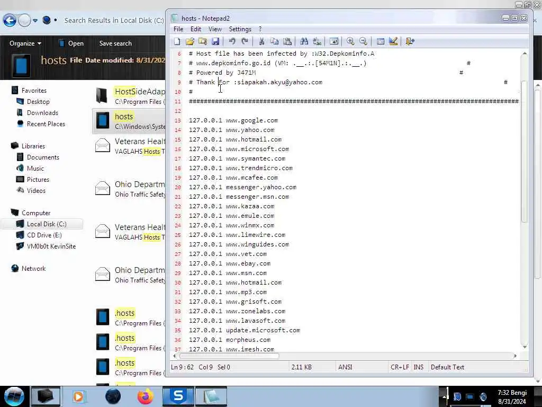Select CD Drive (E:) in navigation pane
542x407 pixels.
coord(44,235)
